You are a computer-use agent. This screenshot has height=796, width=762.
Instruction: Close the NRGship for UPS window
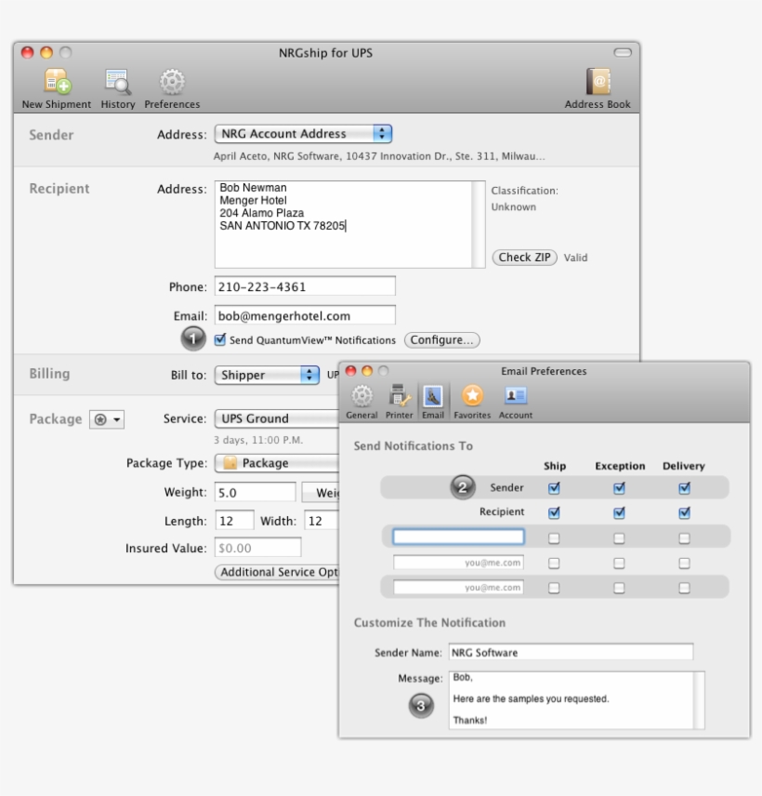[27, 52]
